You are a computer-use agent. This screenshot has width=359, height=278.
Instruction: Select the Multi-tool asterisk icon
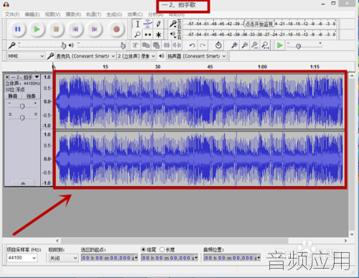(x=158, y=34)
